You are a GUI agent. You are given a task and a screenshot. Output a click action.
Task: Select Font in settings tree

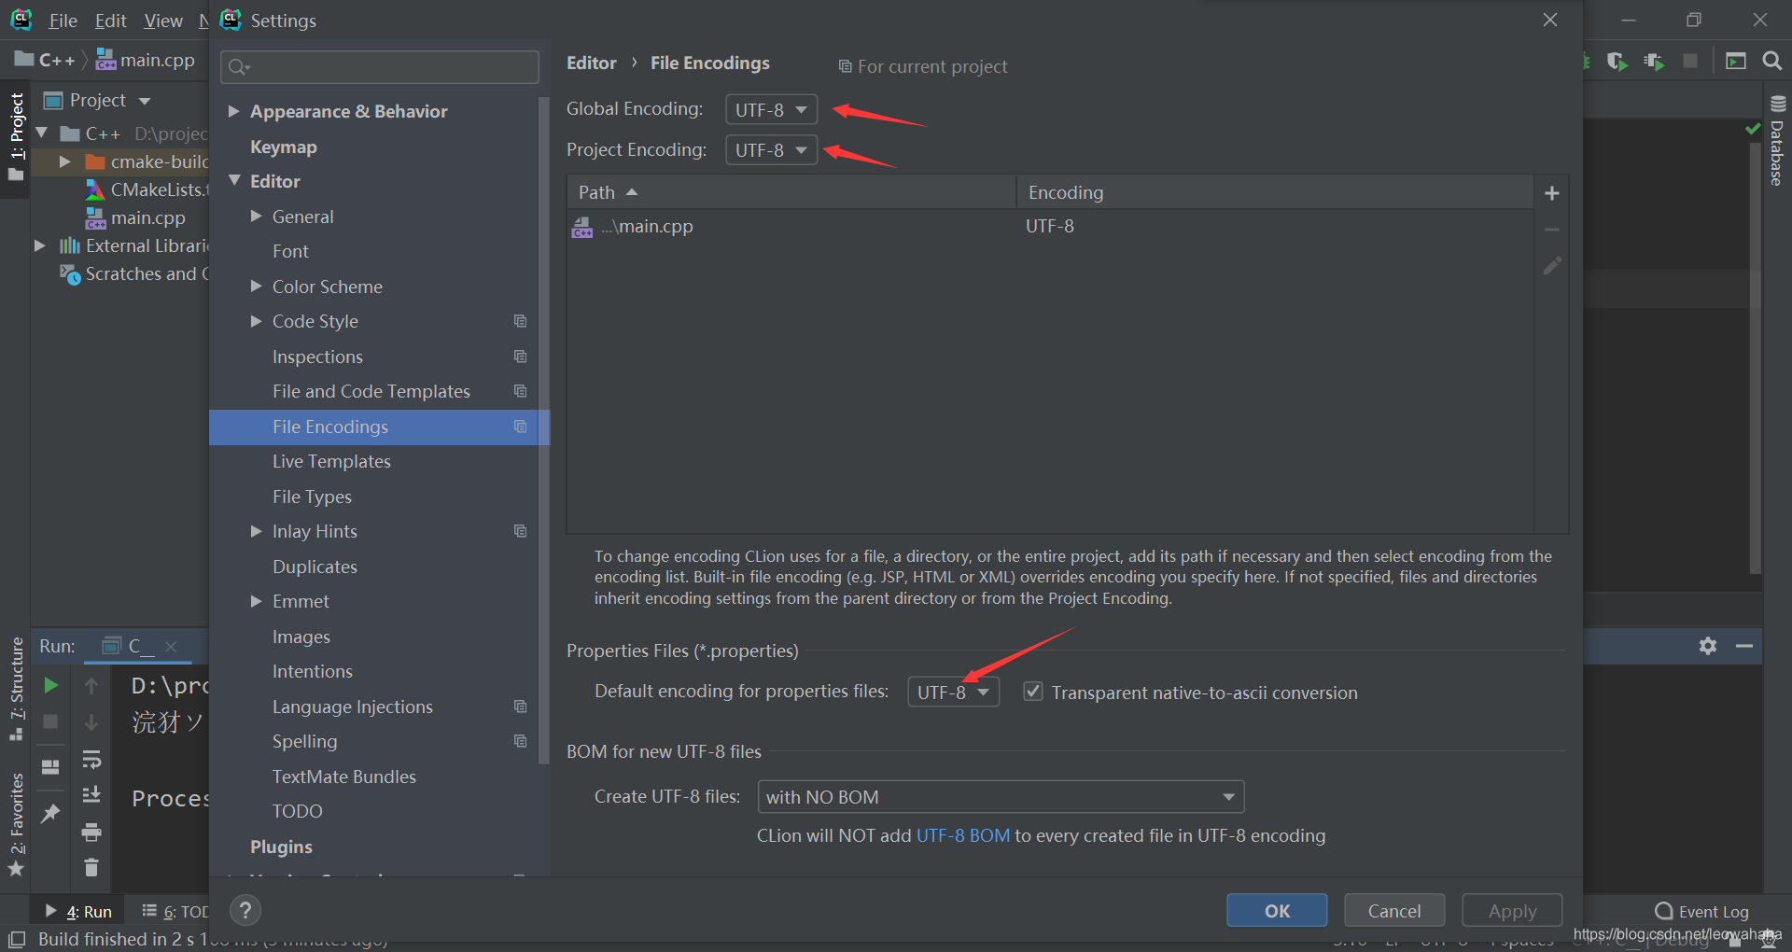coord(290,251)
